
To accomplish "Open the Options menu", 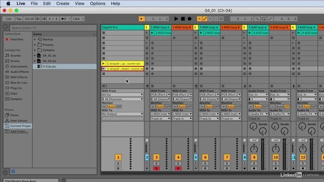I will [x=98, y=4].
